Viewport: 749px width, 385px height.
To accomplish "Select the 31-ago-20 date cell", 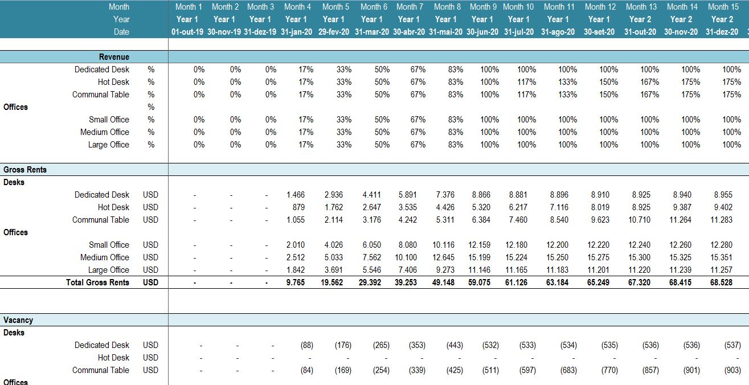I will (558, 32).
